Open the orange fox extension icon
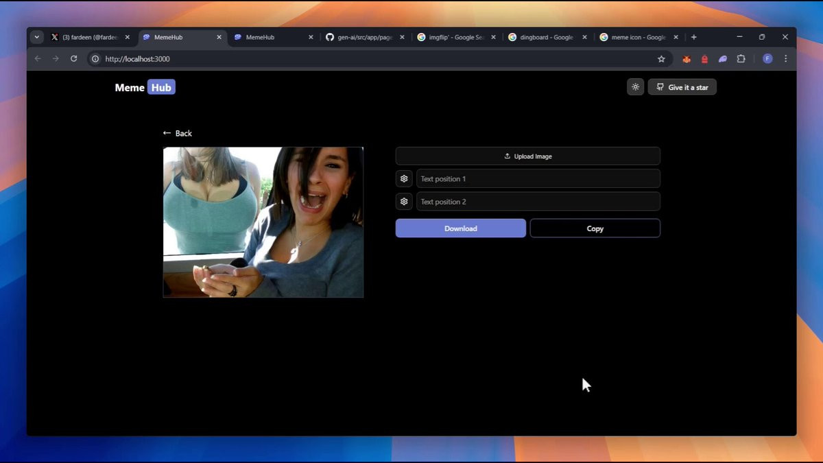Screen dimensions: 823x463 point(687,59)
